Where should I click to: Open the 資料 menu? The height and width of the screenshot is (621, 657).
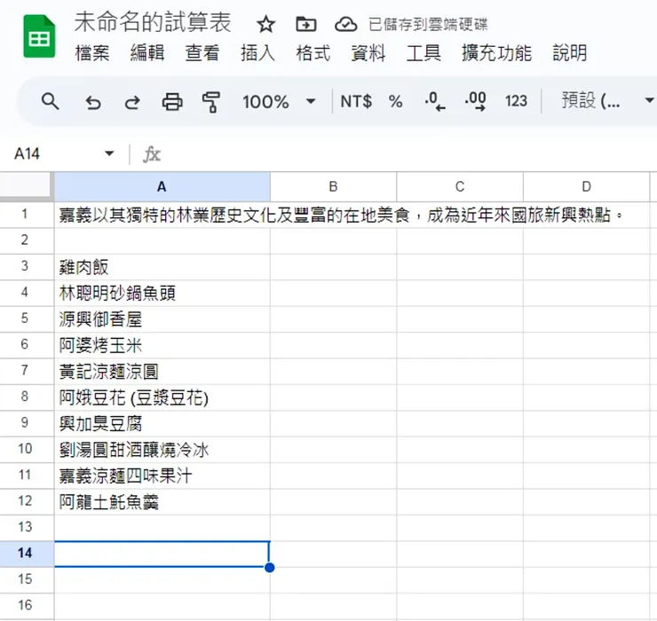click(368, 53)
